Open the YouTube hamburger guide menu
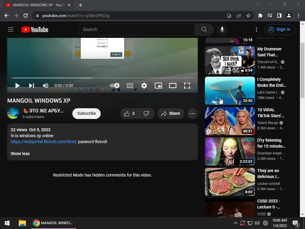This screenshot has width=305, height=229. 11,30
